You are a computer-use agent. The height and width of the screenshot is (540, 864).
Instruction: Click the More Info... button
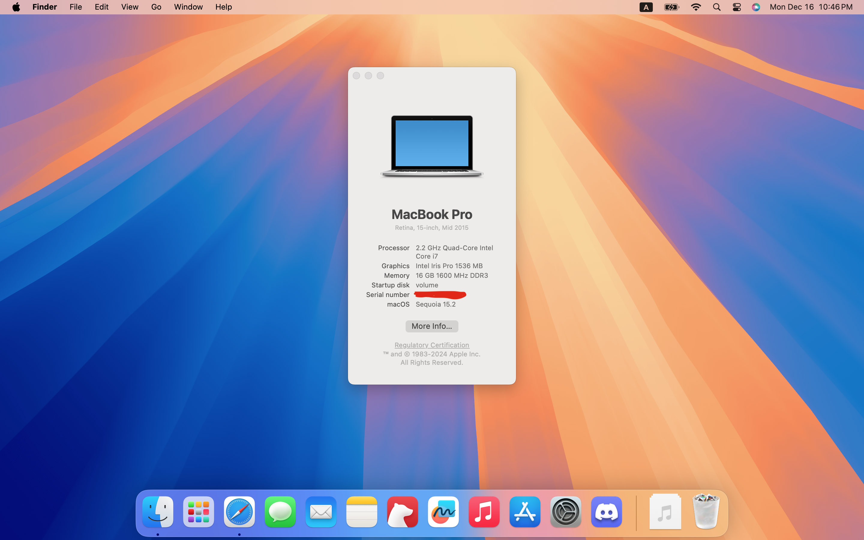coord(431,326)
